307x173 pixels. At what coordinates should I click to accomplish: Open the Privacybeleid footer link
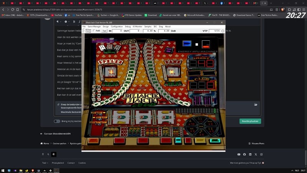(x=58, y=163)
